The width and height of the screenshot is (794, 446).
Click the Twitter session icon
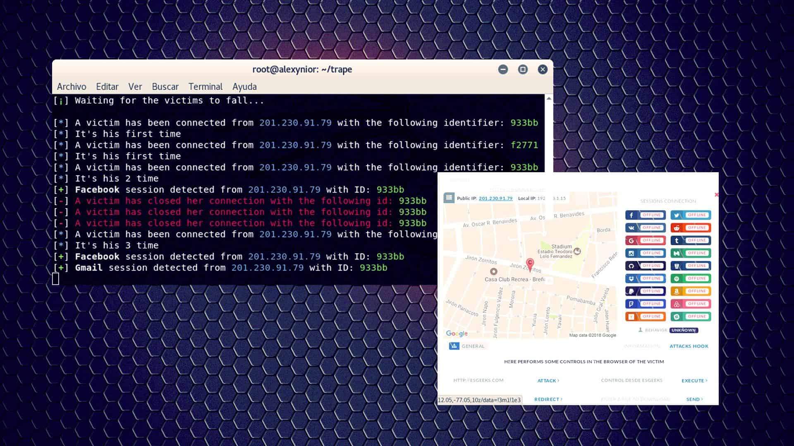point(677,215)
